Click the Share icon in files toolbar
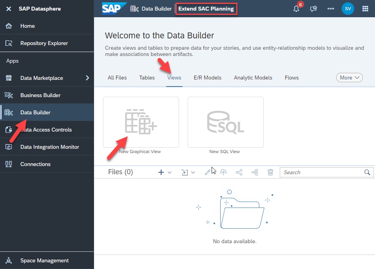This screenshot has width=375, height=269. (x=239, y=172)
